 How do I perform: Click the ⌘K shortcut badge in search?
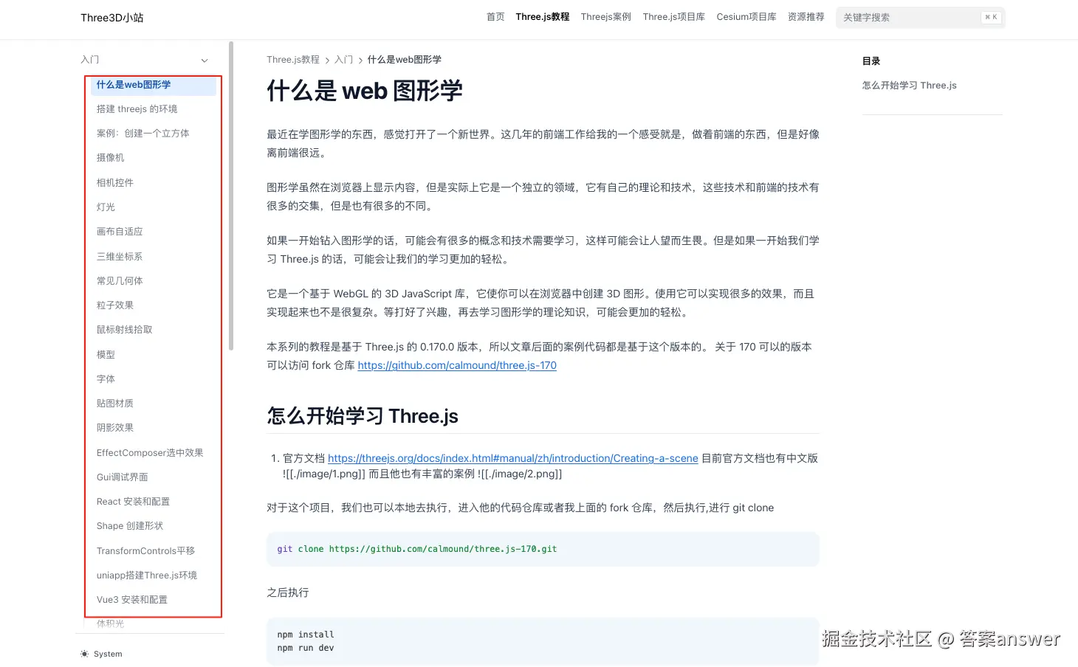coord(991,17)
